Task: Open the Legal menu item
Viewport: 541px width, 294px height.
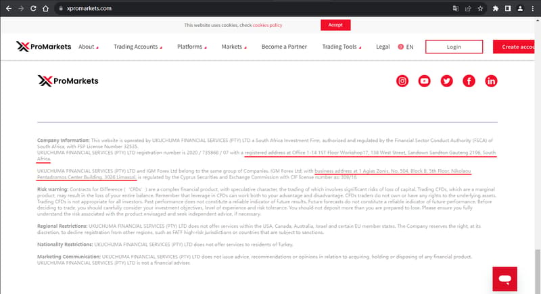Action: point(383,47)
